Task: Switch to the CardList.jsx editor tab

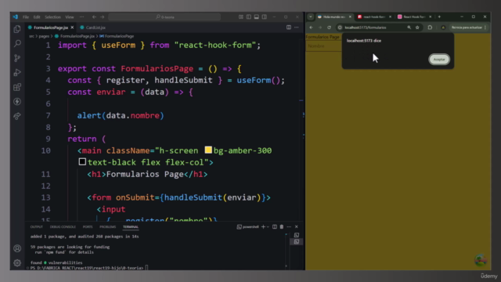Action: (x=93, y=27)
